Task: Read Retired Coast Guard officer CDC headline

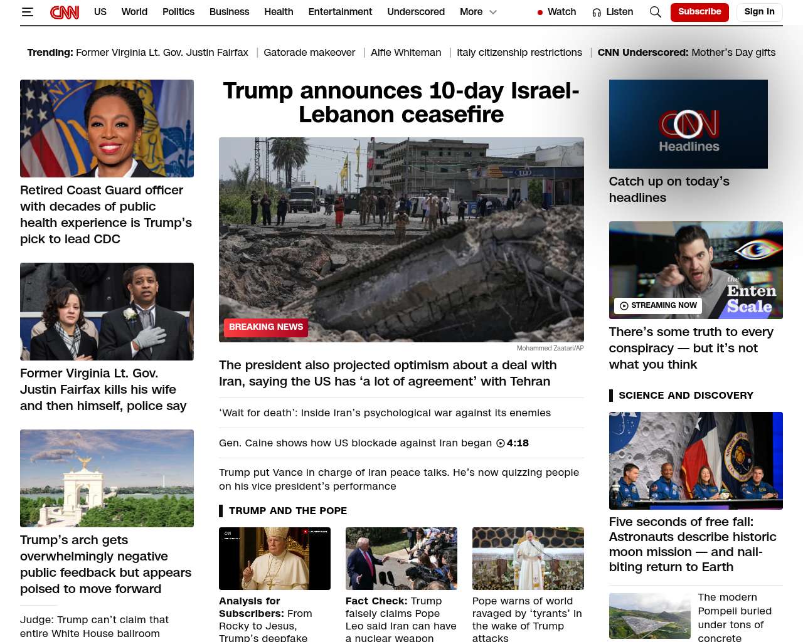Action: [106, 214]
